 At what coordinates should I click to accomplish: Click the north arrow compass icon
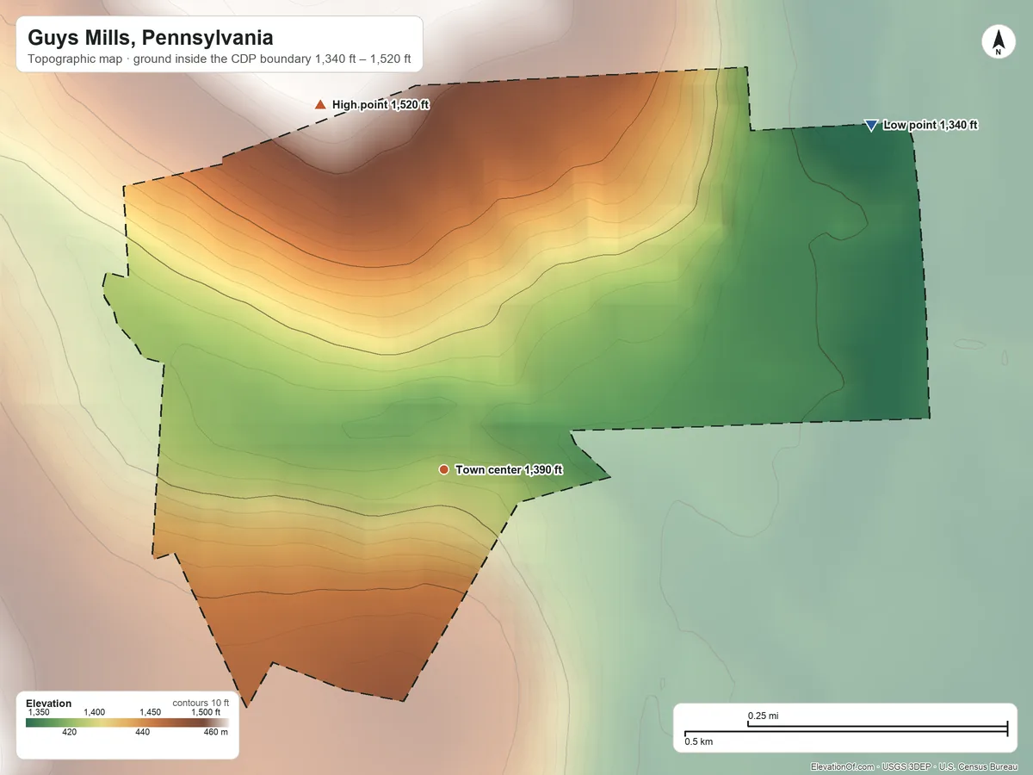999,43
